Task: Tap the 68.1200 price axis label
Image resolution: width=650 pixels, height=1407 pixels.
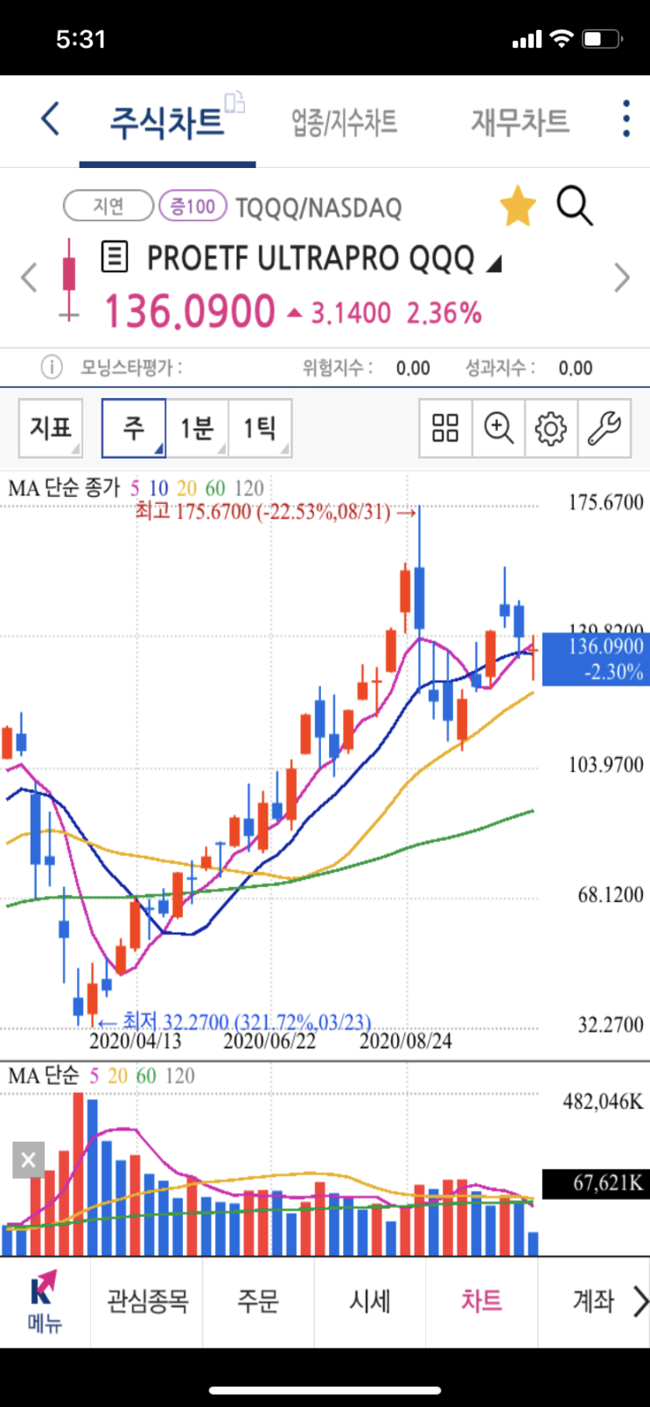Action: (610, 895)
